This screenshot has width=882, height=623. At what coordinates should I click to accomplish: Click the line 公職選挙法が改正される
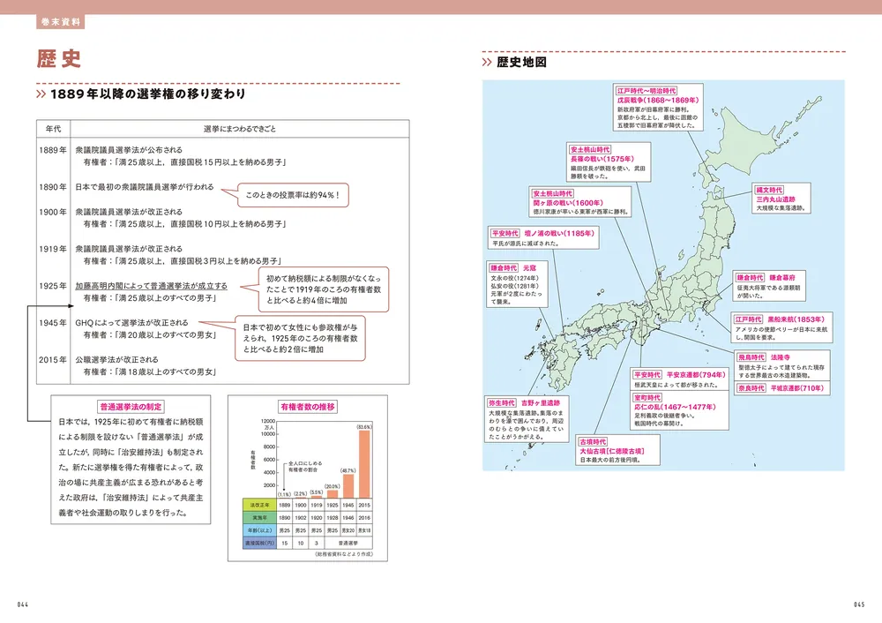click(117, 360)
